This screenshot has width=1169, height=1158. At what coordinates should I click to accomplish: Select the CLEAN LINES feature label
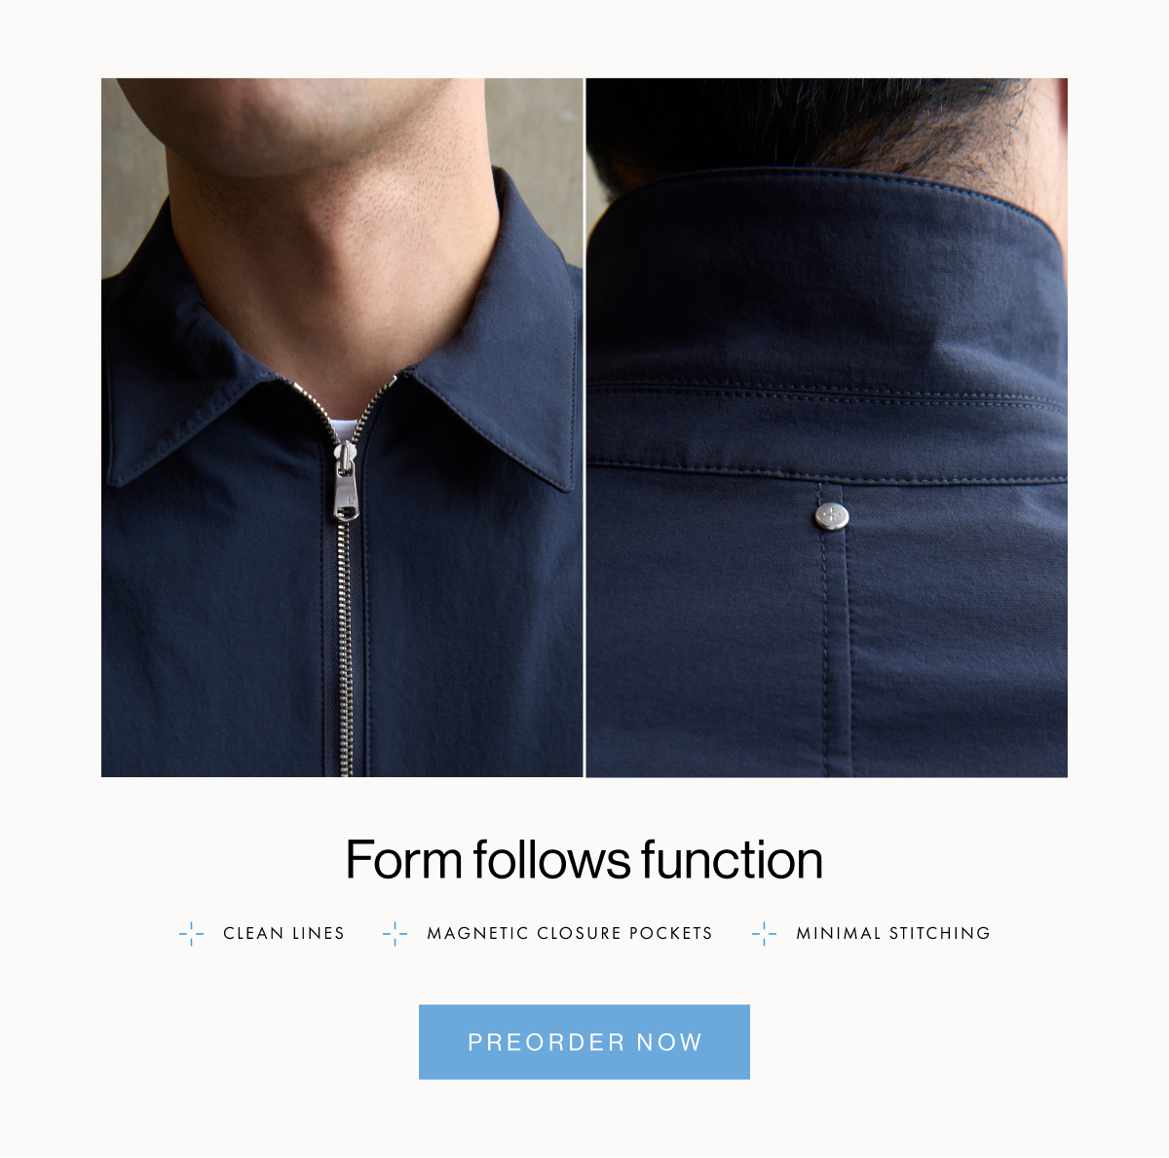pos(283,933)
